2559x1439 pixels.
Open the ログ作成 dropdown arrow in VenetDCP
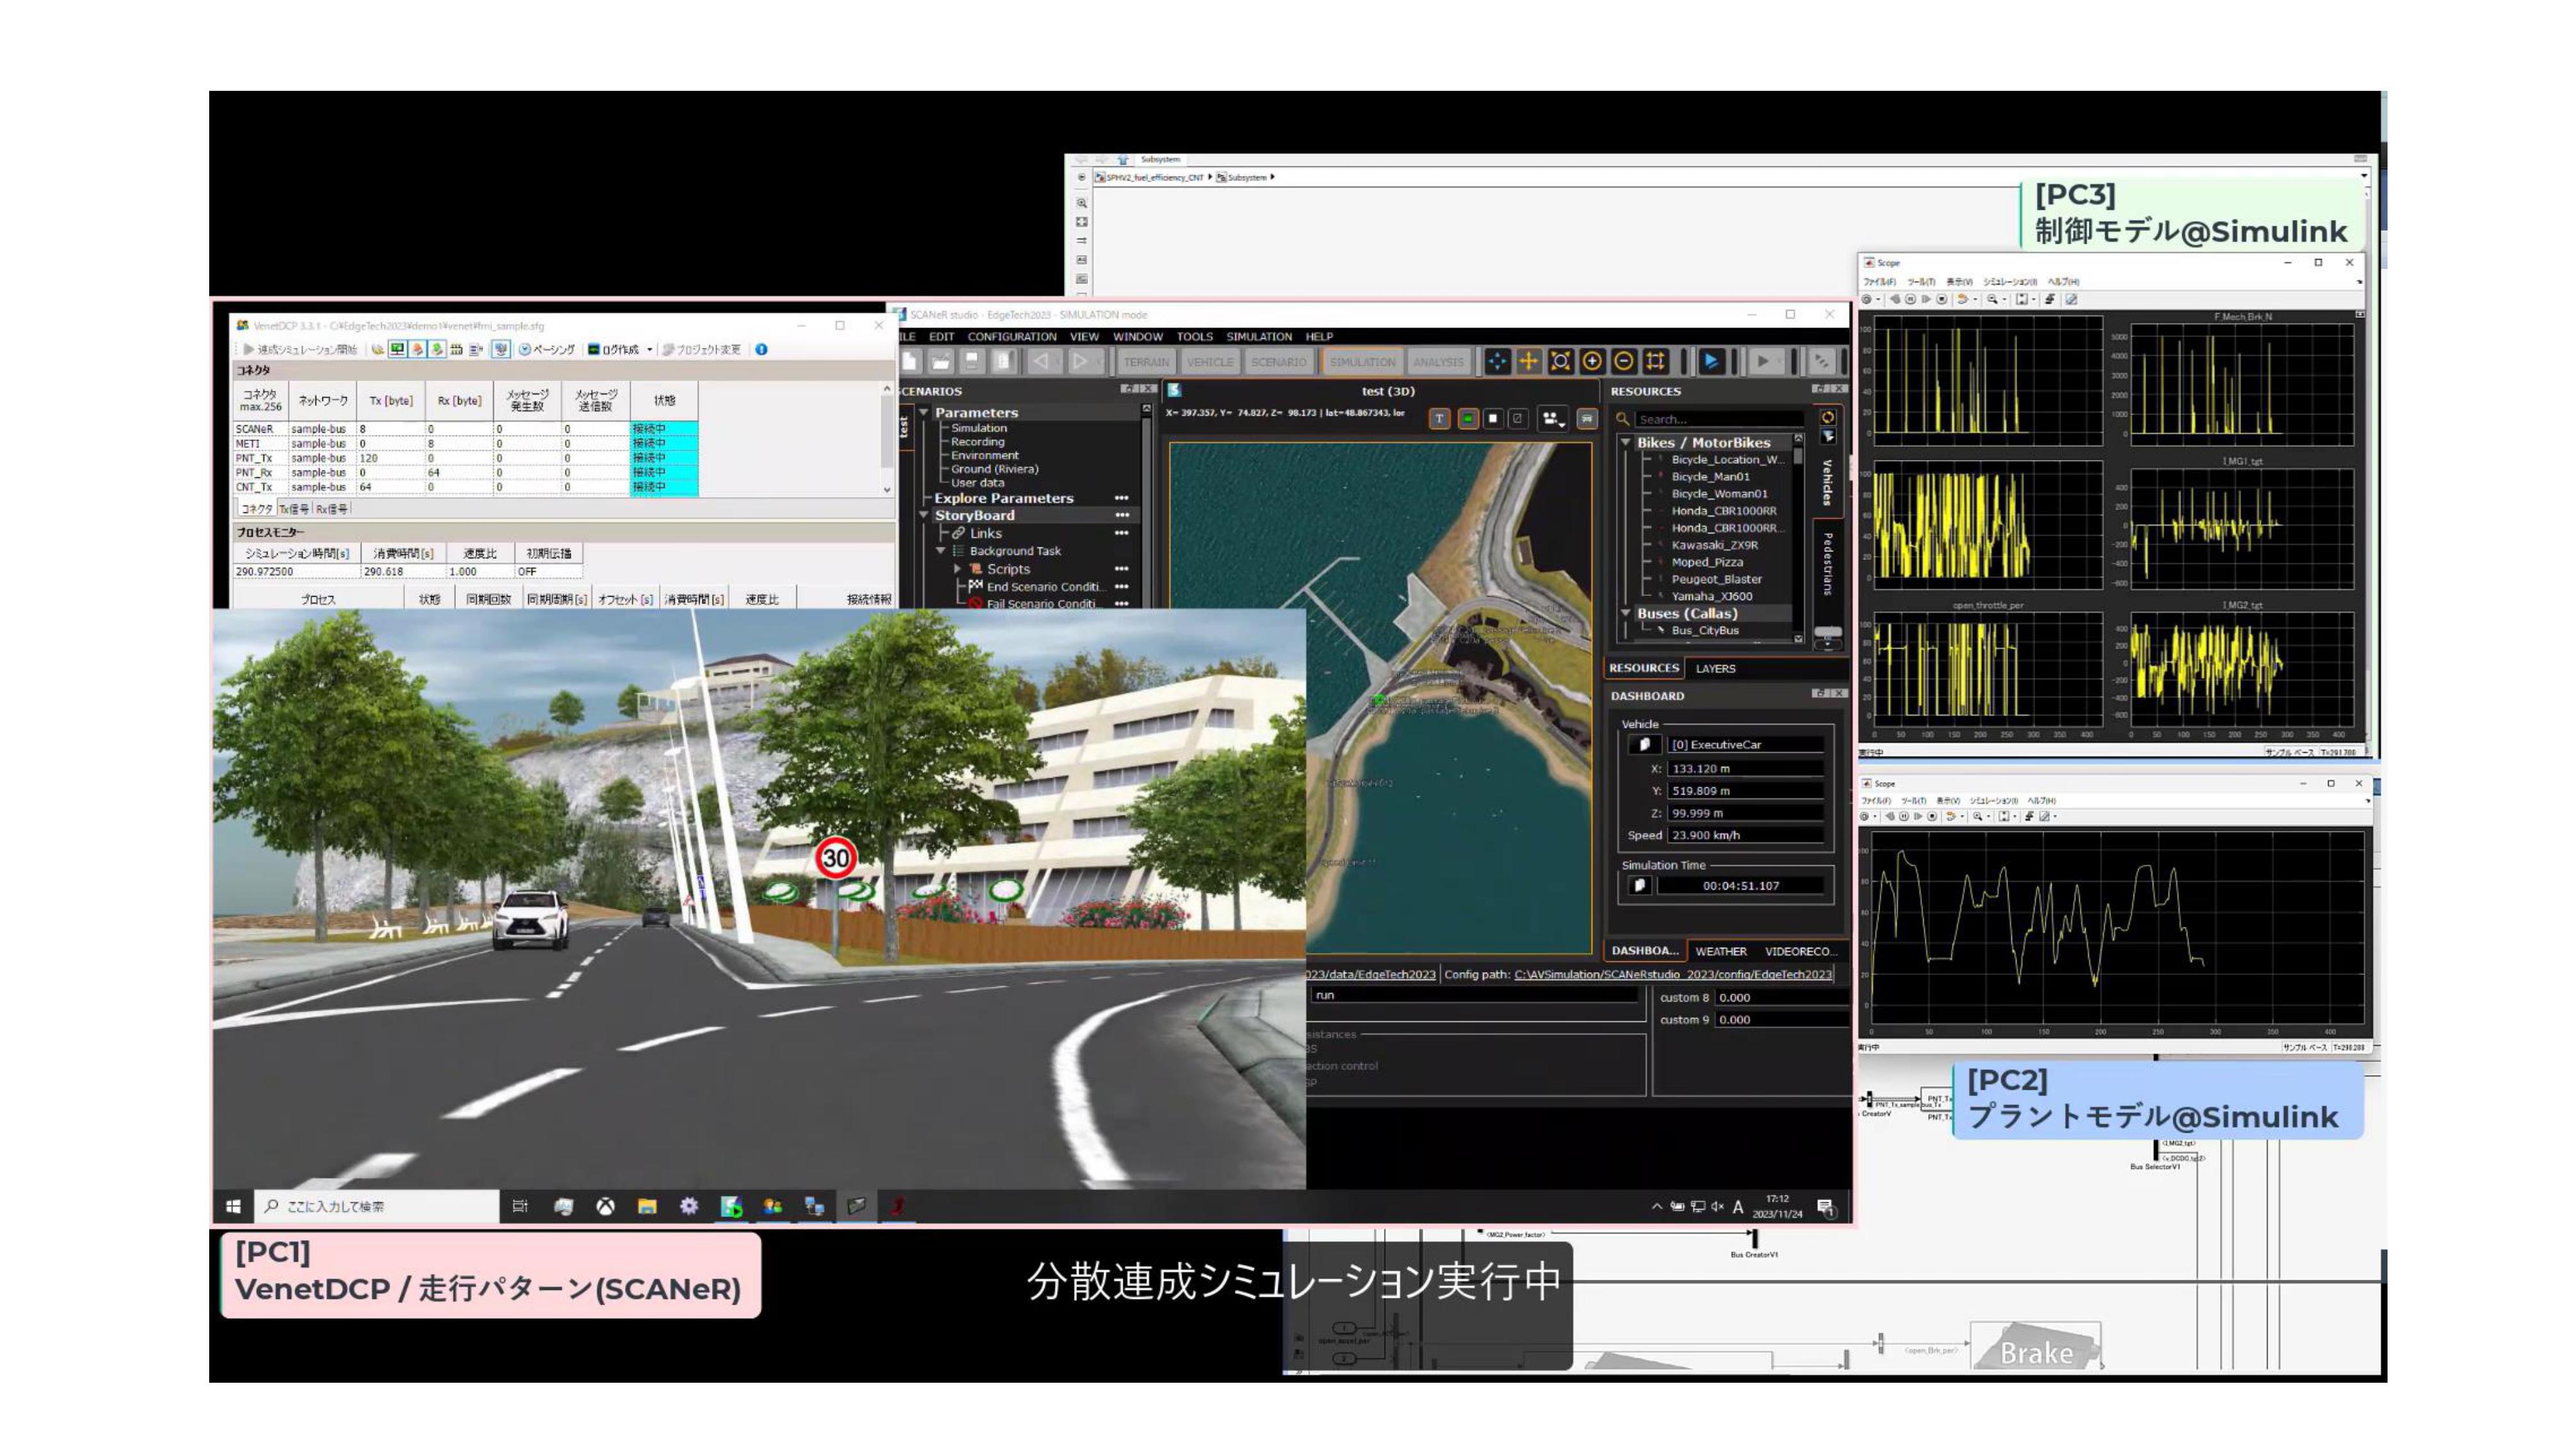650,350
